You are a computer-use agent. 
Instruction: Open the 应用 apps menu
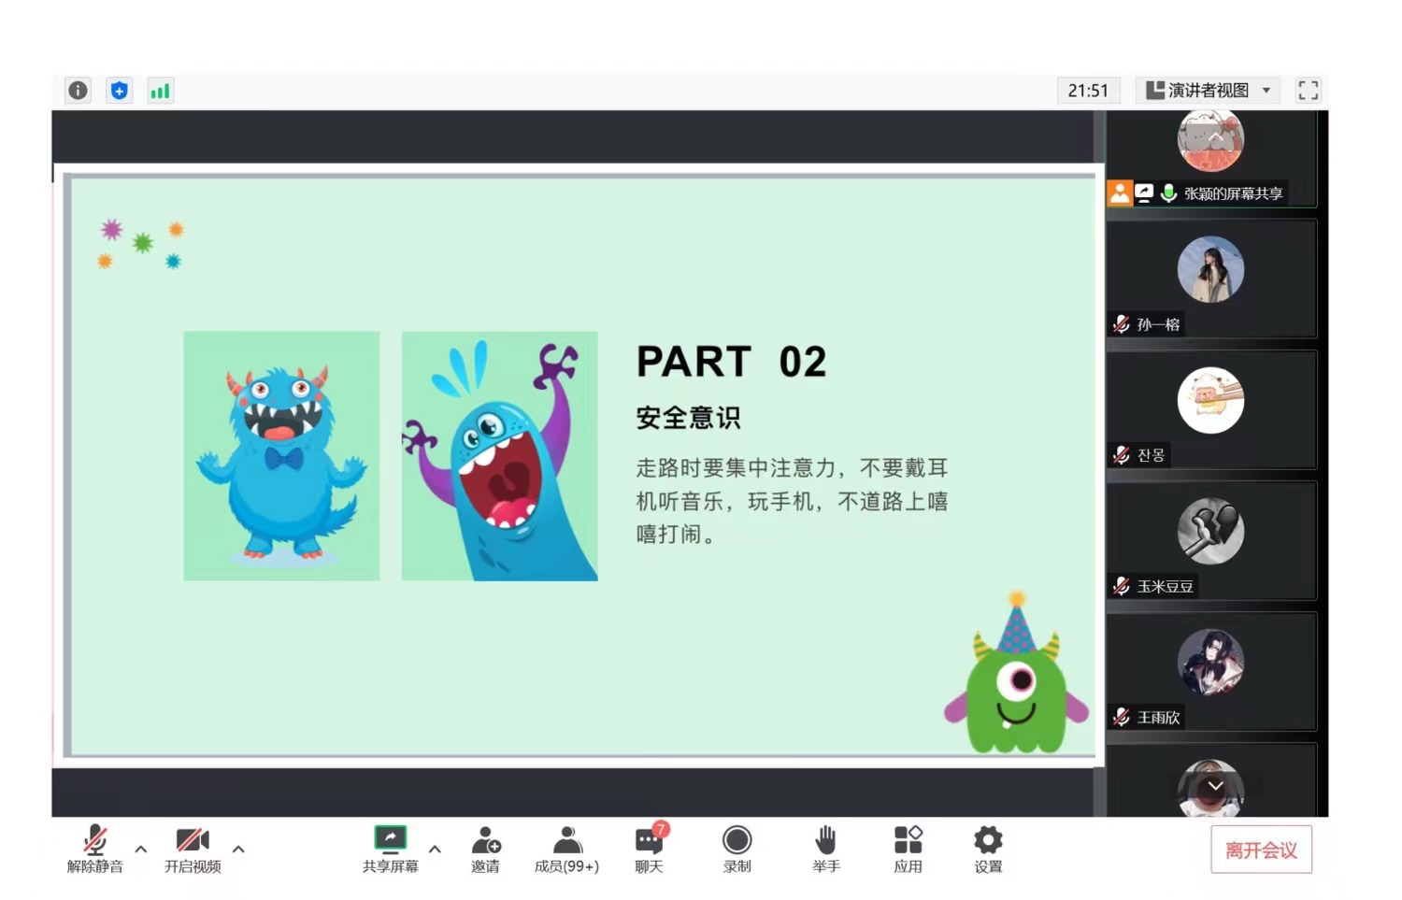908,849
